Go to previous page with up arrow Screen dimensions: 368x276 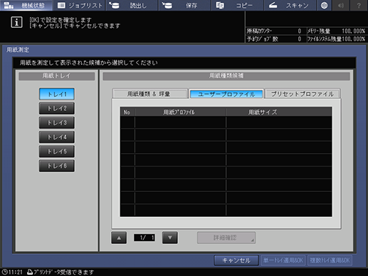click(x=119, y=238)
